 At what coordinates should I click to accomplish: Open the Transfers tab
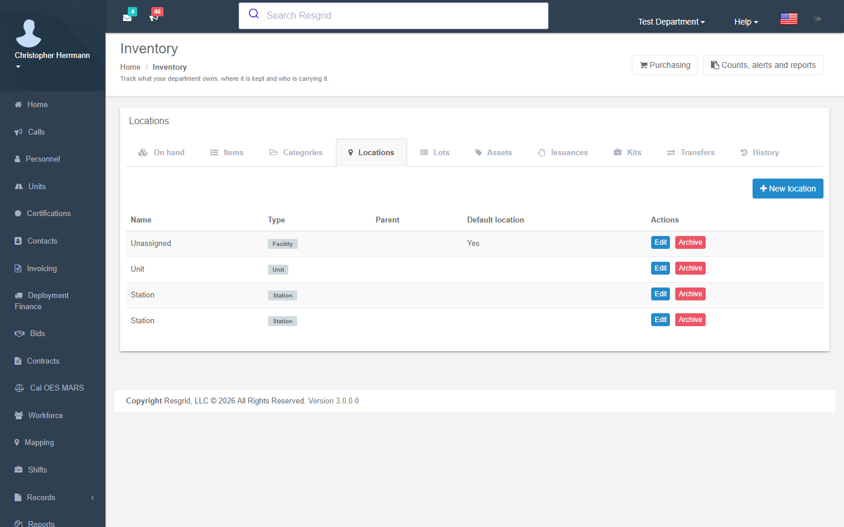point(691,153)
